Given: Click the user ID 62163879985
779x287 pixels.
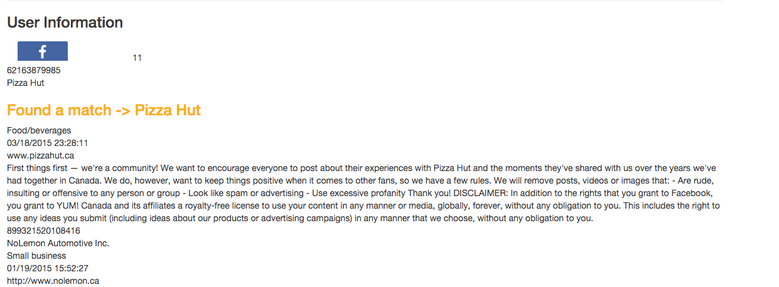Looking at the screenshot, I should tap(34, 70).
